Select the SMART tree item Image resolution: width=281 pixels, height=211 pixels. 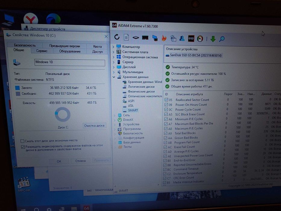pyautogui.click(x=133, y=110)
